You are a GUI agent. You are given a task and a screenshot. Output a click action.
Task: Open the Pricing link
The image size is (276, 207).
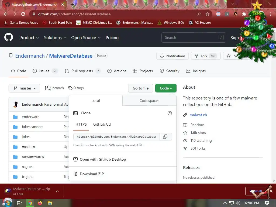[112, 38]
